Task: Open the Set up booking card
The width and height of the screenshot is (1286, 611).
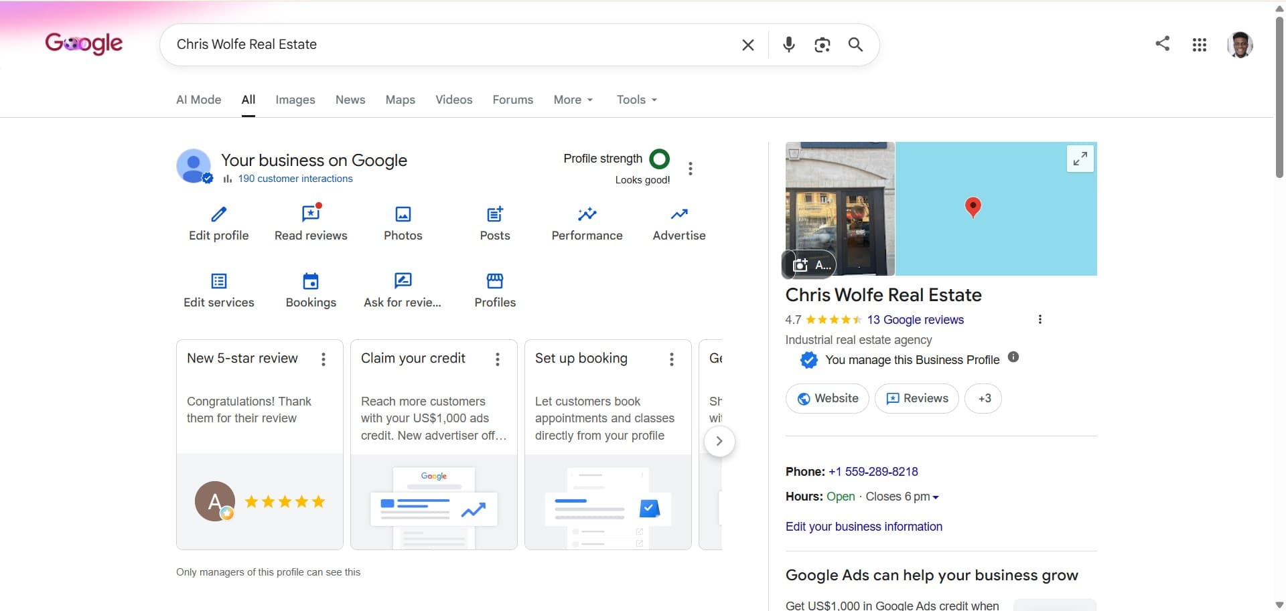Action: click(608, 445)
